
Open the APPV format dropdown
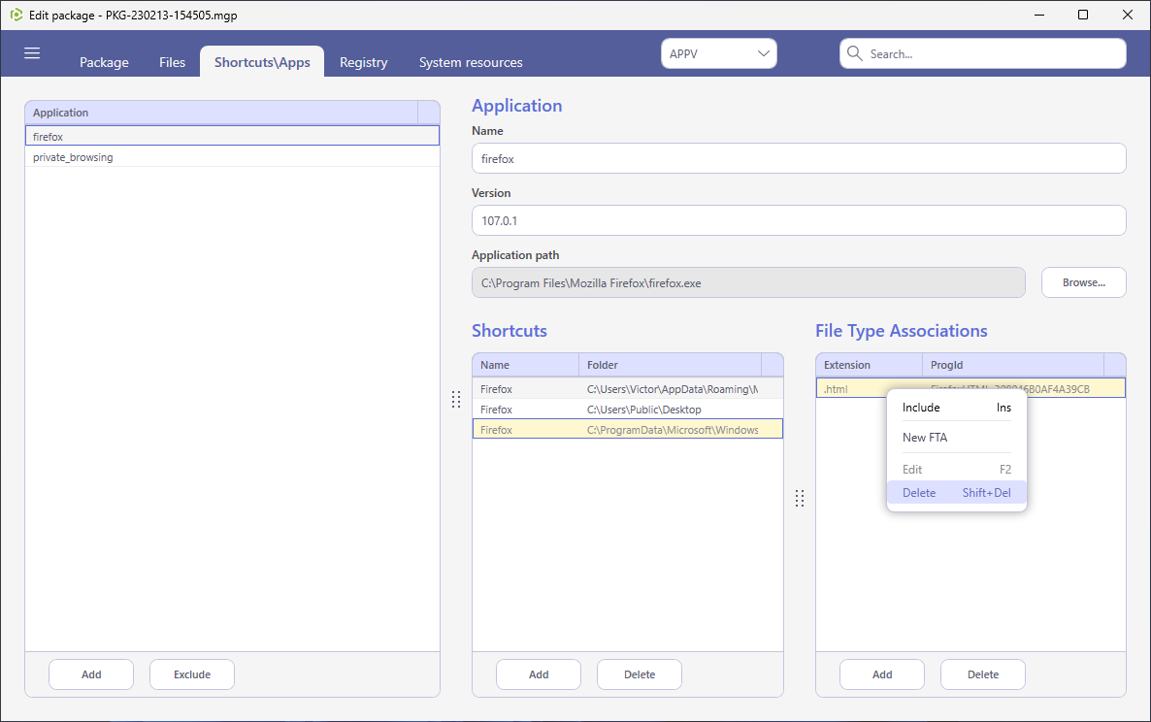[x=718, y=53]
